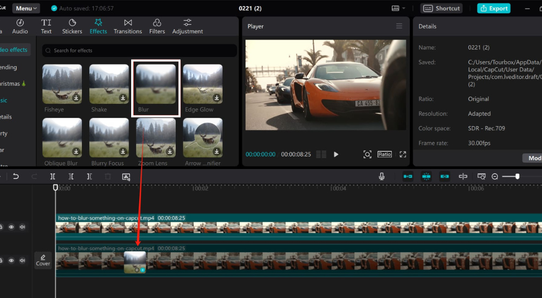The height and width of the screenshot is (298, 542).
Task: Click the full-frame capture icon in Player
Action: [x=367, y=154]
